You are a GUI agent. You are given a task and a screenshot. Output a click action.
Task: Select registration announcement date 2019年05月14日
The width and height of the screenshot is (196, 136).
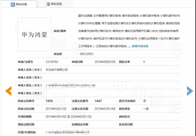tap(105, 109)
